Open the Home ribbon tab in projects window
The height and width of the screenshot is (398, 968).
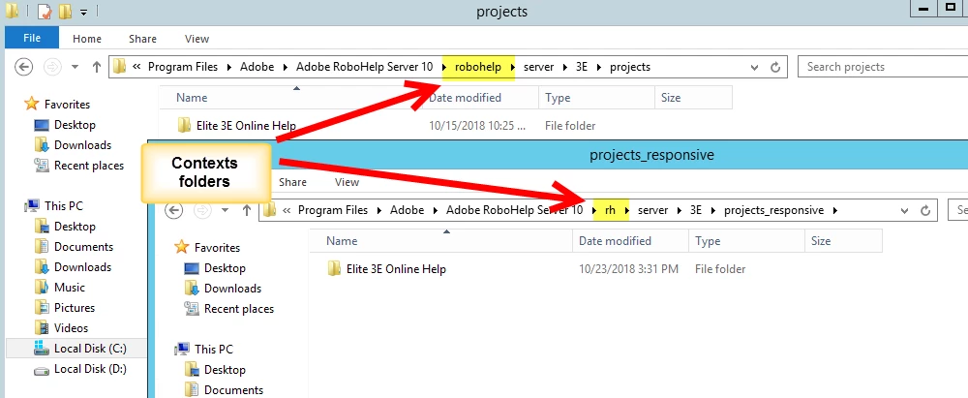pyautogui.click(x=86, y=39)
